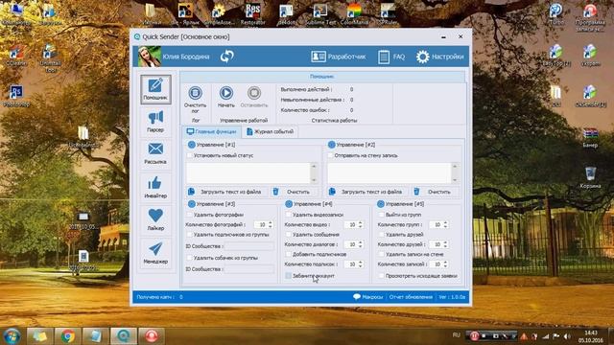Click the Quick Sender taskbar icon
Image resolution: width=614 pixels, height=345 pixels.
124,336
